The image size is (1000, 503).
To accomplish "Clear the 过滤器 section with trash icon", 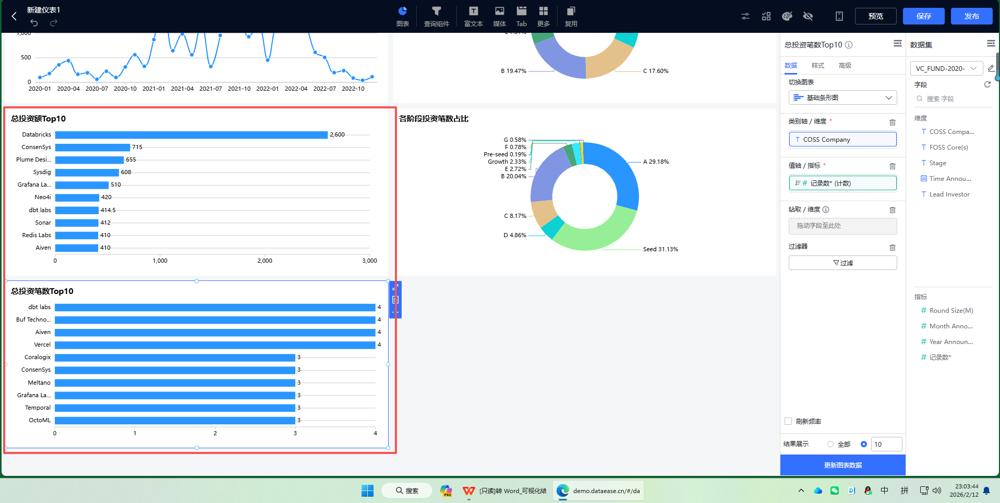I will (893, 247).
